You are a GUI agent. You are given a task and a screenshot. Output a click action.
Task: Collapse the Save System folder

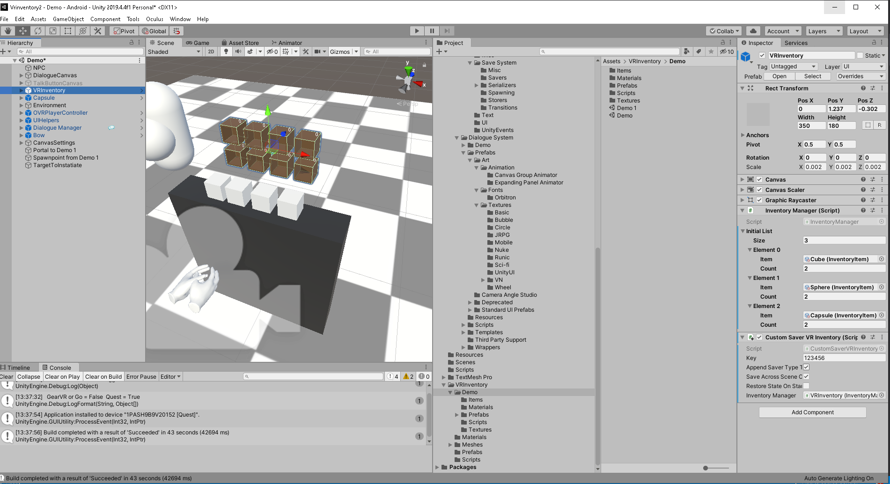click(470, 63)
